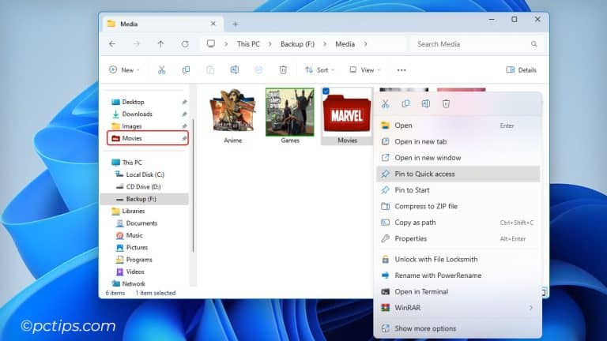Click the Delete trash icon in the toolbar
Screen dimensions: 607x341
pos(283,70)
